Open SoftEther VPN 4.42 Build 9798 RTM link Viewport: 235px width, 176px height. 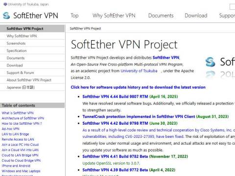coord(115,123)
